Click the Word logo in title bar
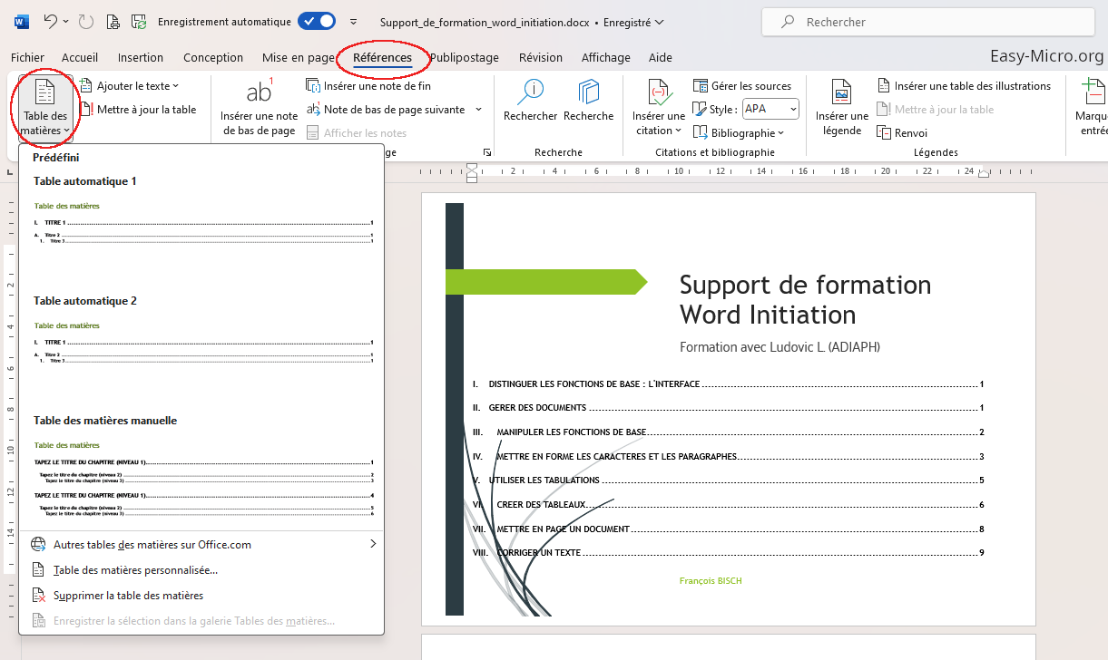Screen dimensions: 1108x660 tap(22, 21)
